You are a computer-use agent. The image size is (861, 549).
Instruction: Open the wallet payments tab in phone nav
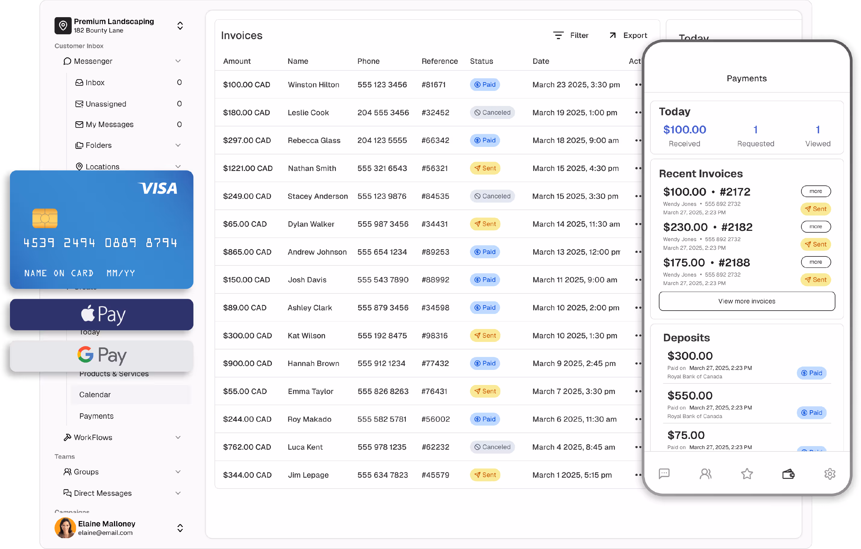788,474
